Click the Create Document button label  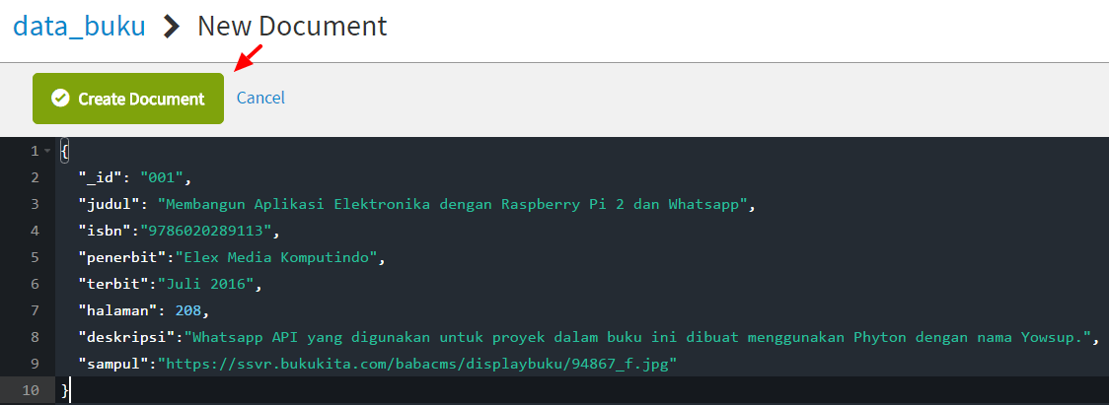(x=141, y=99)
